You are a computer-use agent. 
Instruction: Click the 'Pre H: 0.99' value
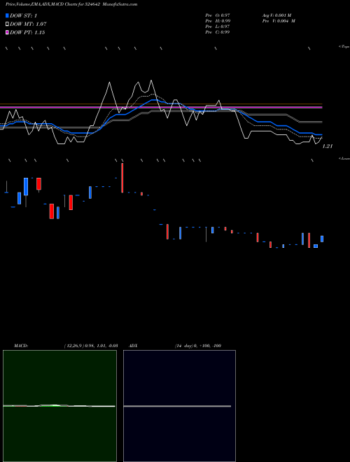218,21
